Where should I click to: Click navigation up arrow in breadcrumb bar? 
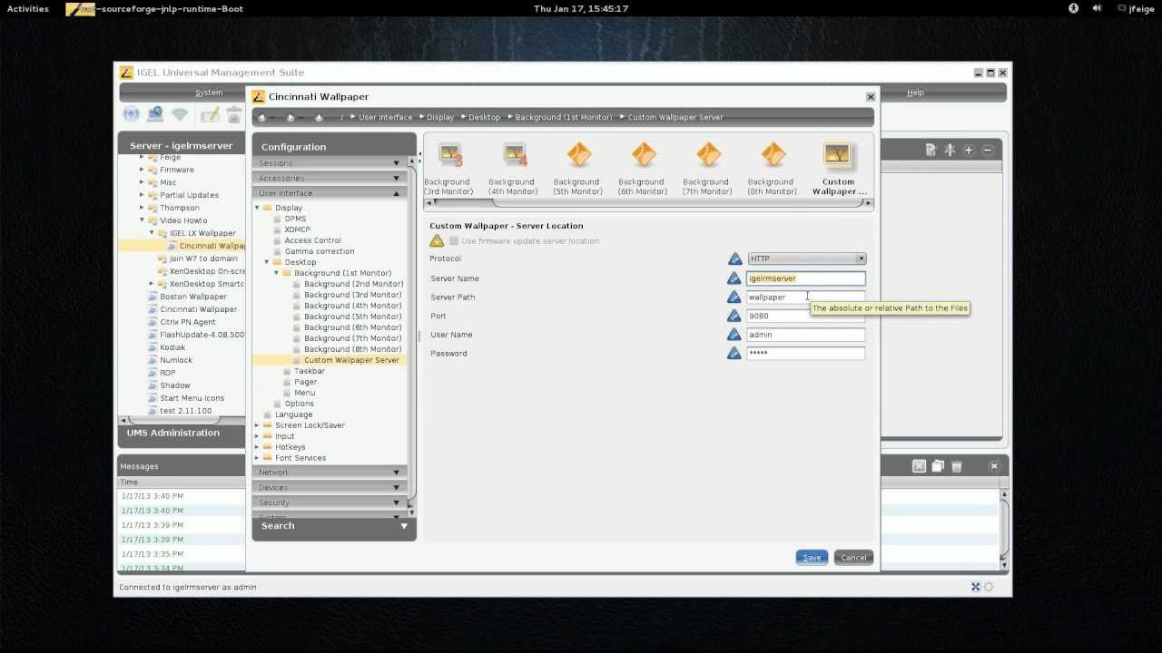pos(319,117)
